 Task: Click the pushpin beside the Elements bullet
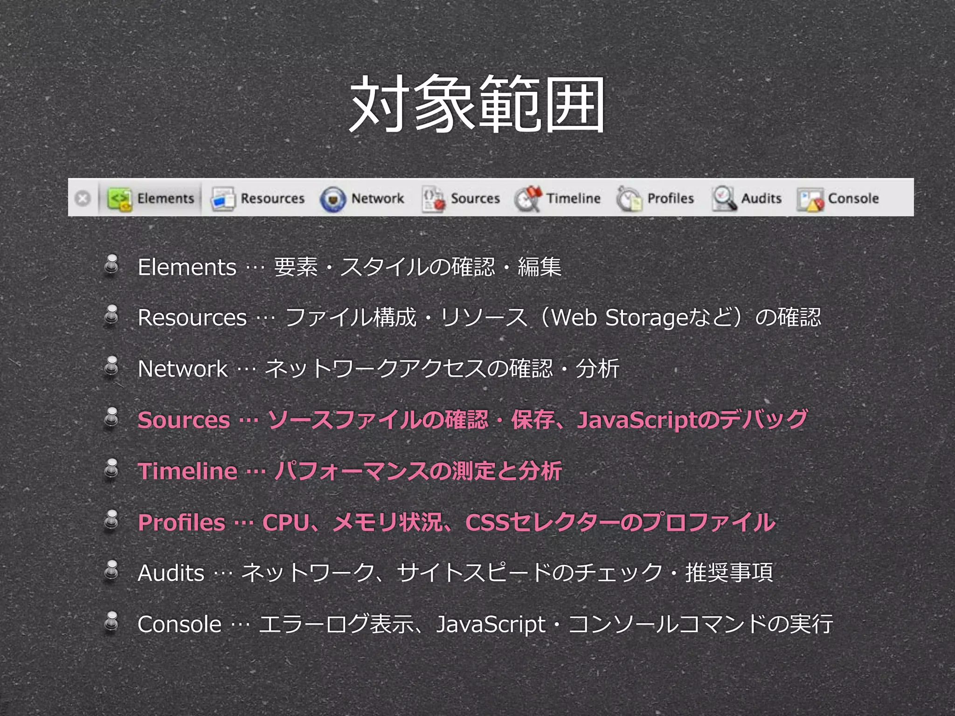(x=111, y=265)
